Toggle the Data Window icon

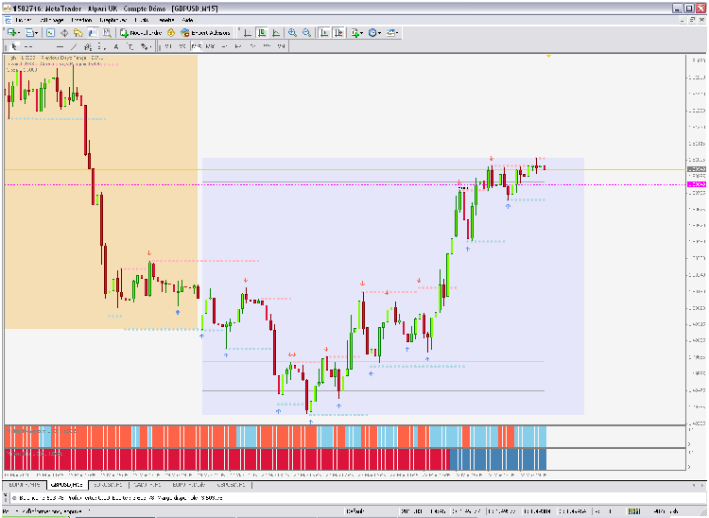click(x=64, y=32)
